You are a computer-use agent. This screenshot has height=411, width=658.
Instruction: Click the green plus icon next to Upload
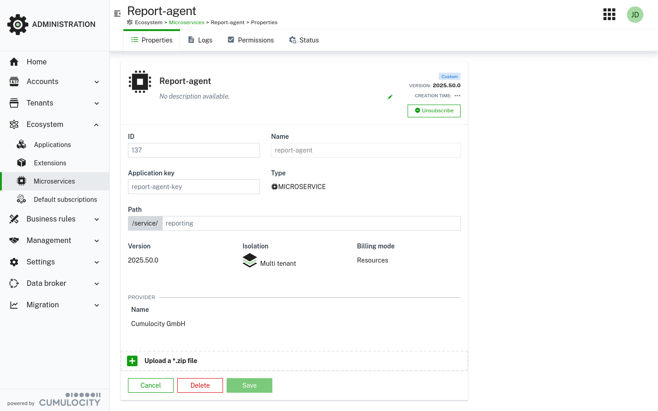[132, 361]
